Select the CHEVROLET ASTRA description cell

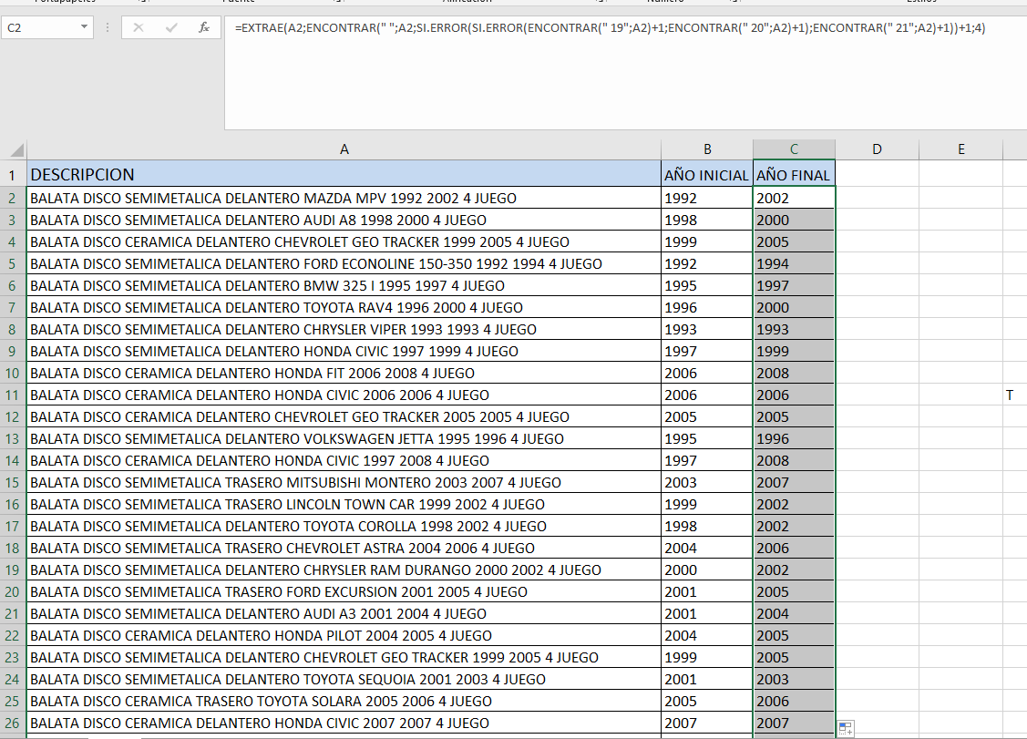pos(344,548)
